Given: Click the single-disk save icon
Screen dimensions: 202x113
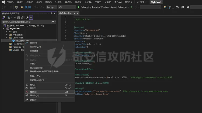Looking at the screenshot, I should coord(26,7).
